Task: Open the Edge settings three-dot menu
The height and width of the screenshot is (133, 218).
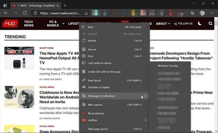Action: 212,13
